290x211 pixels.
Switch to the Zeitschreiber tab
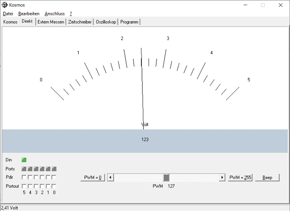point(80,22)
